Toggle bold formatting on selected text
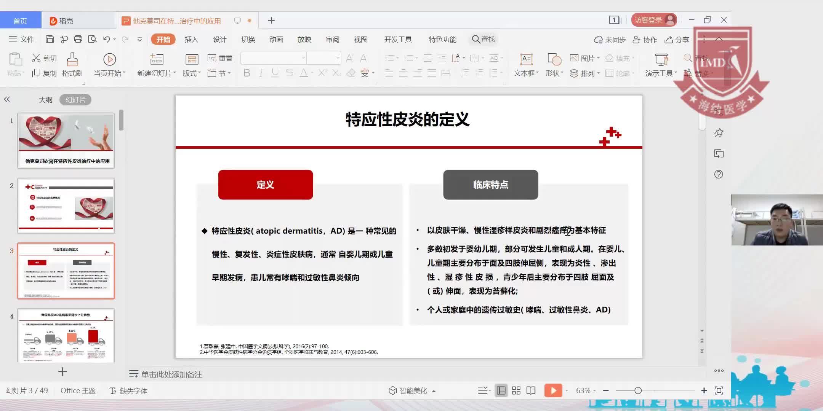The width and height of the screenshot is (823, 411). [247, 73]
